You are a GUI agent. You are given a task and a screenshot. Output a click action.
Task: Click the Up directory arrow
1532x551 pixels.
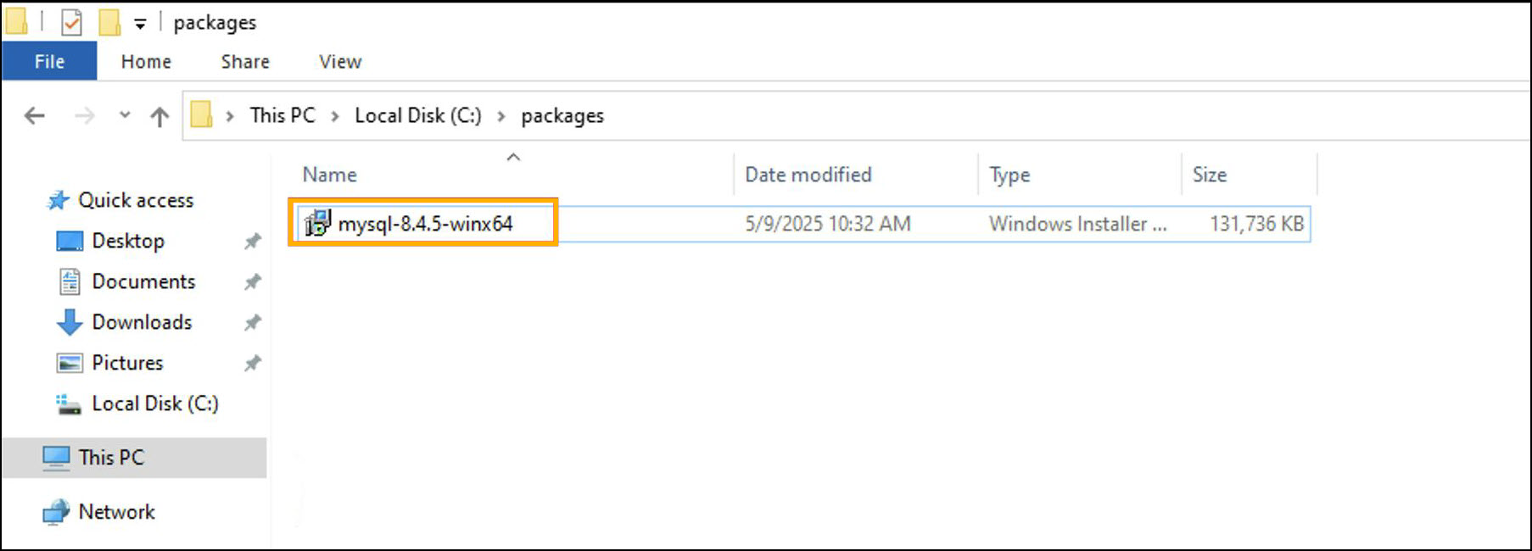pyautogui.click(x=159, y=116)
